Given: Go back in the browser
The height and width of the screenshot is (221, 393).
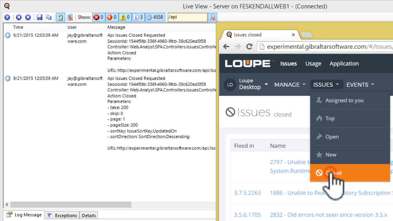Looking at the screenshot, I should [x=226, y=47].
